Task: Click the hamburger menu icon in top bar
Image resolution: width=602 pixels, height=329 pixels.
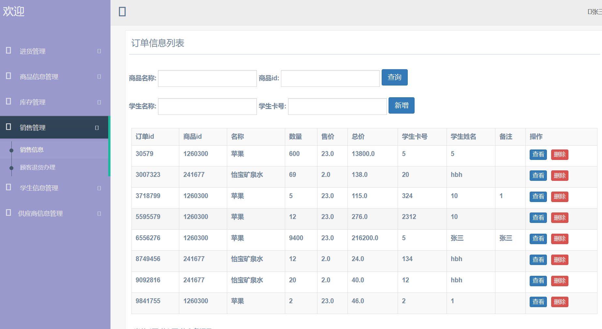Action: pyautogui.click(x=122, y=11)
